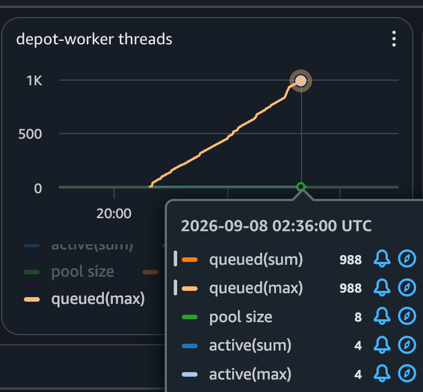Open active(max) in metrics explorer compass

click(x=407, y=373)
